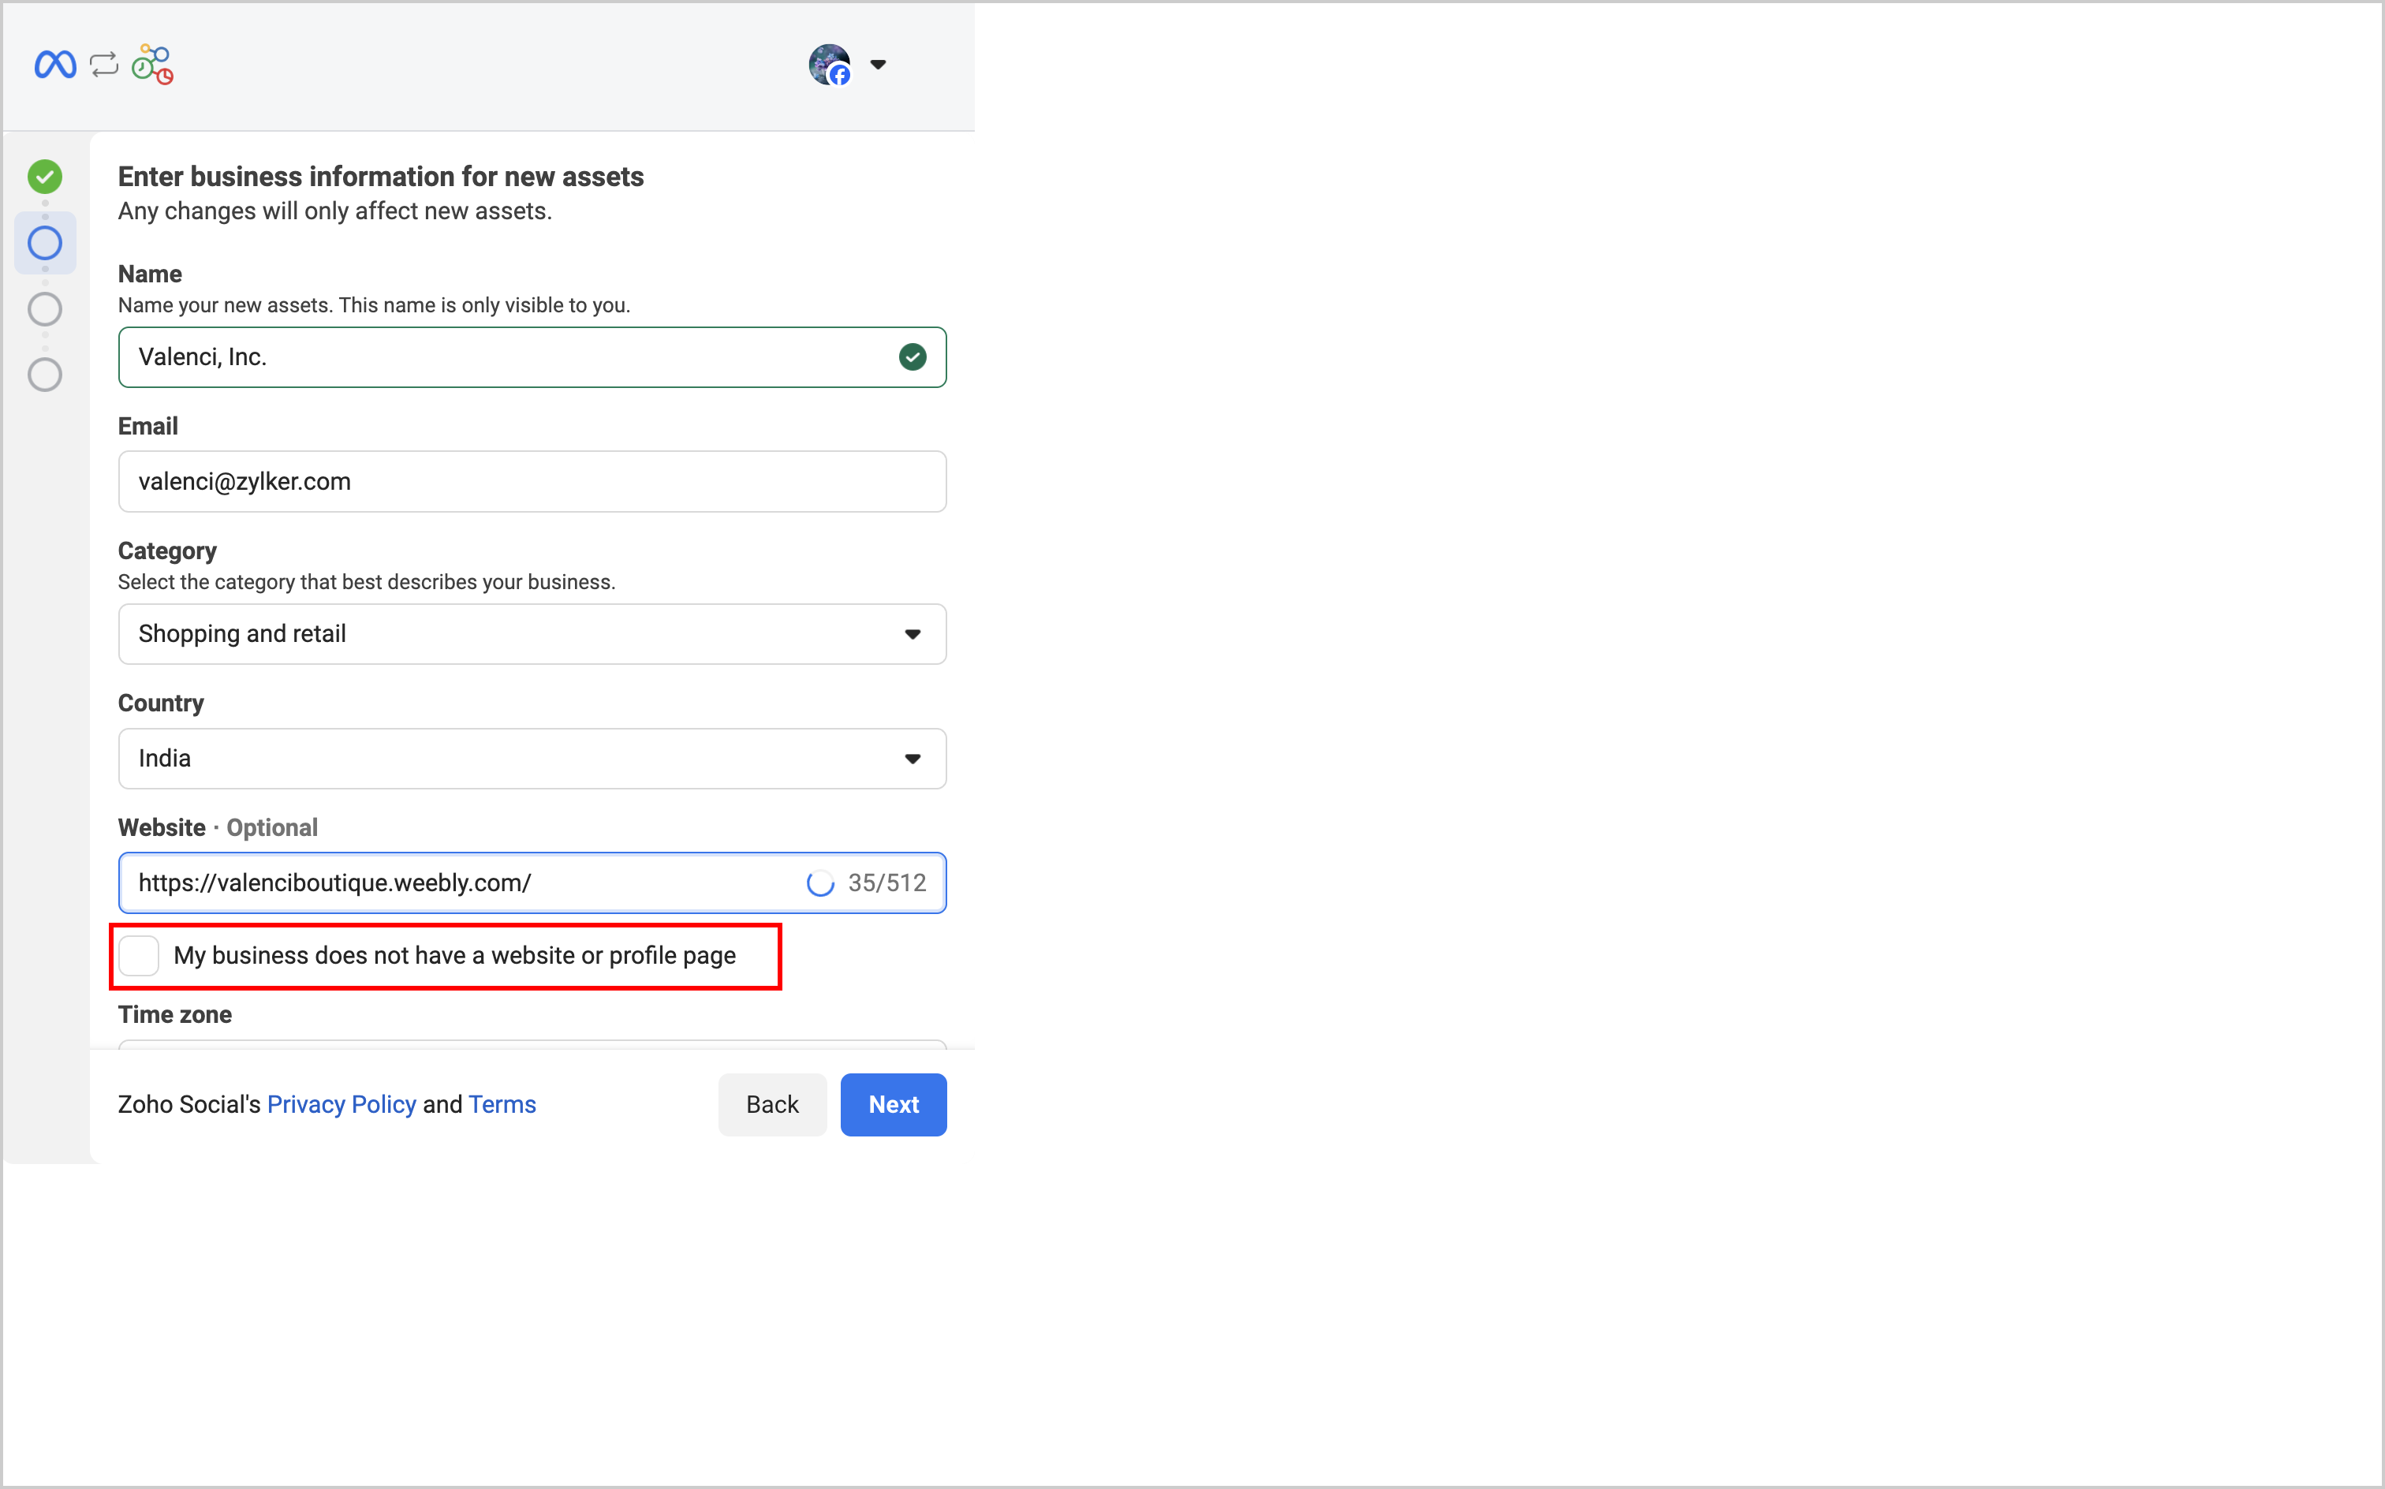Viewport: 2385px width, 1489px height.
Task: Open the Country dropdown showing India
Action: tap(532, 758)
